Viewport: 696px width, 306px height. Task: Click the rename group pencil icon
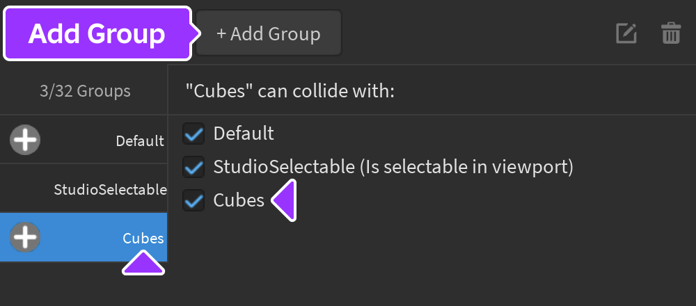point(626,33)
